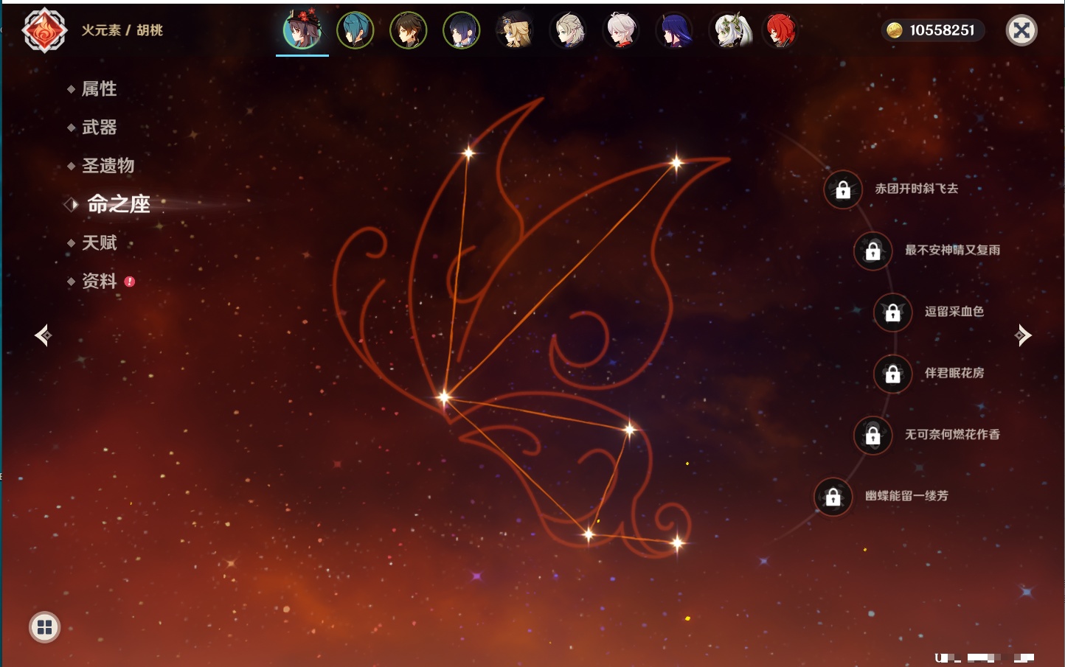
Task: Close the character screen with X button
Action: (x=1021, y=30)
